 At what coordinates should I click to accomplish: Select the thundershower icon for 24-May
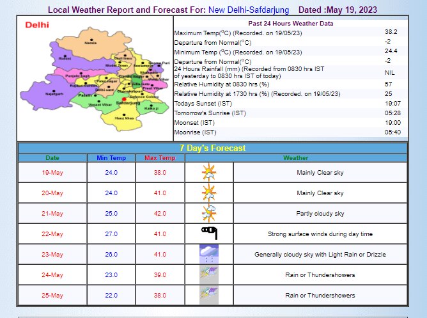(x=209, y=274)
